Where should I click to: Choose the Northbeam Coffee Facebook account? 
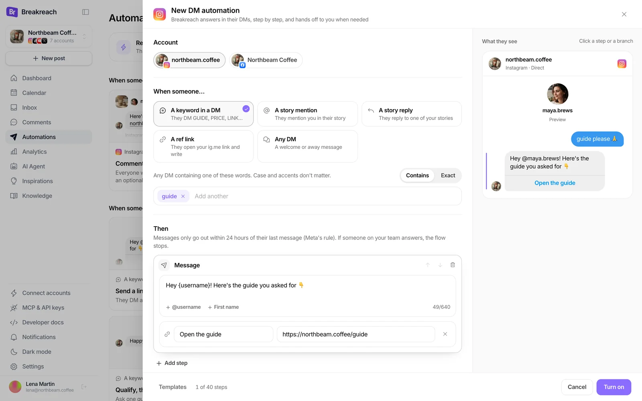point(266,60)
